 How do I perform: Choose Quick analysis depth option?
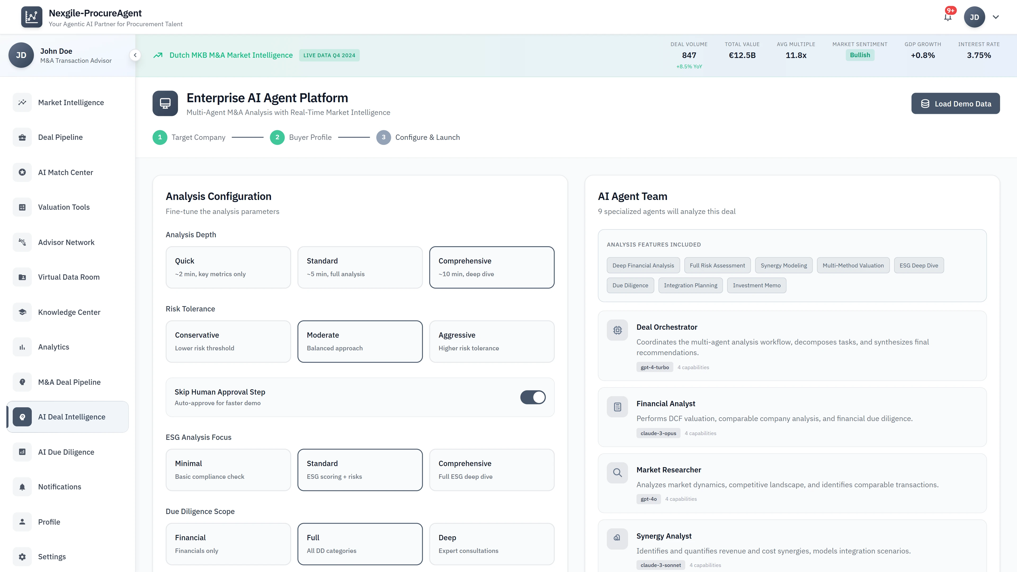tap(228, 267)
